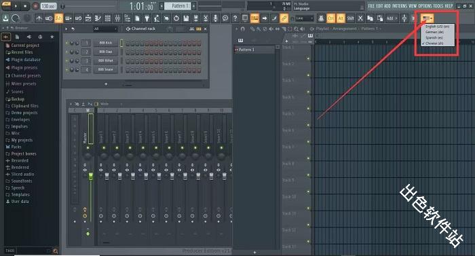475x256 pixels.
Task: Click the speech bubble icon in toolbar
Action: 225,18
